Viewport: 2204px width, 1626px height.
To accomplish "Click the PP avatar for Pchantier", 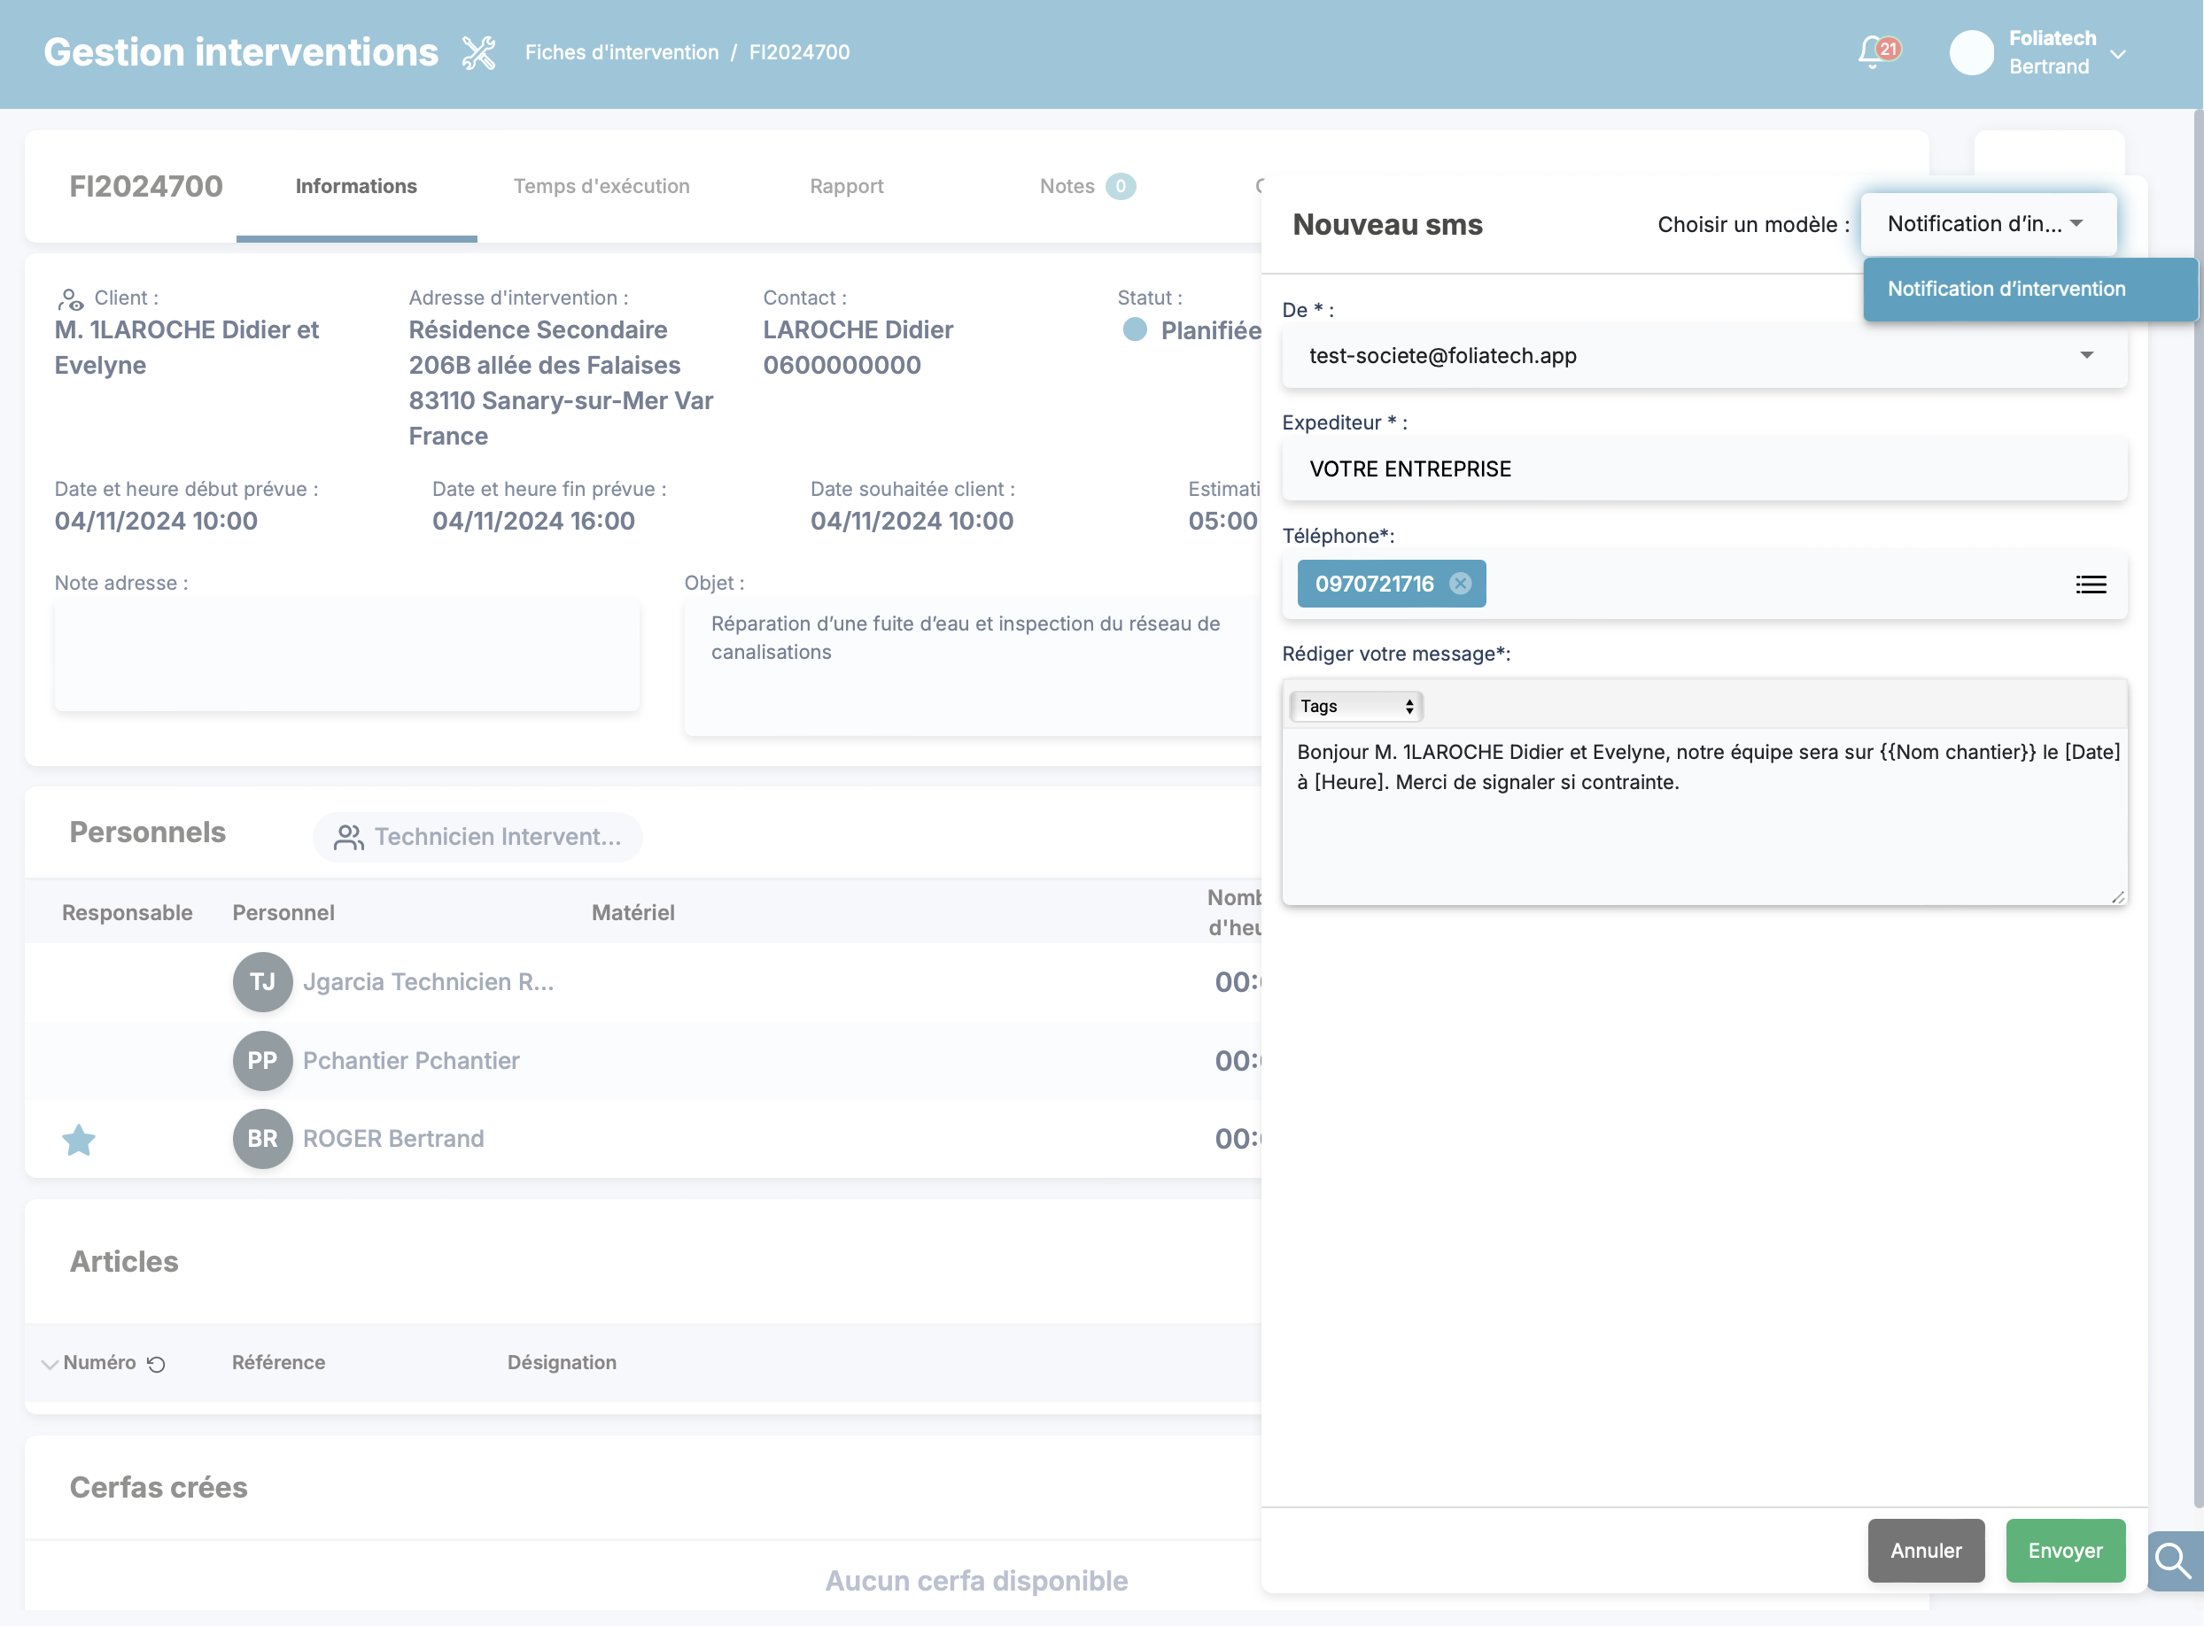I will 262,1060.
